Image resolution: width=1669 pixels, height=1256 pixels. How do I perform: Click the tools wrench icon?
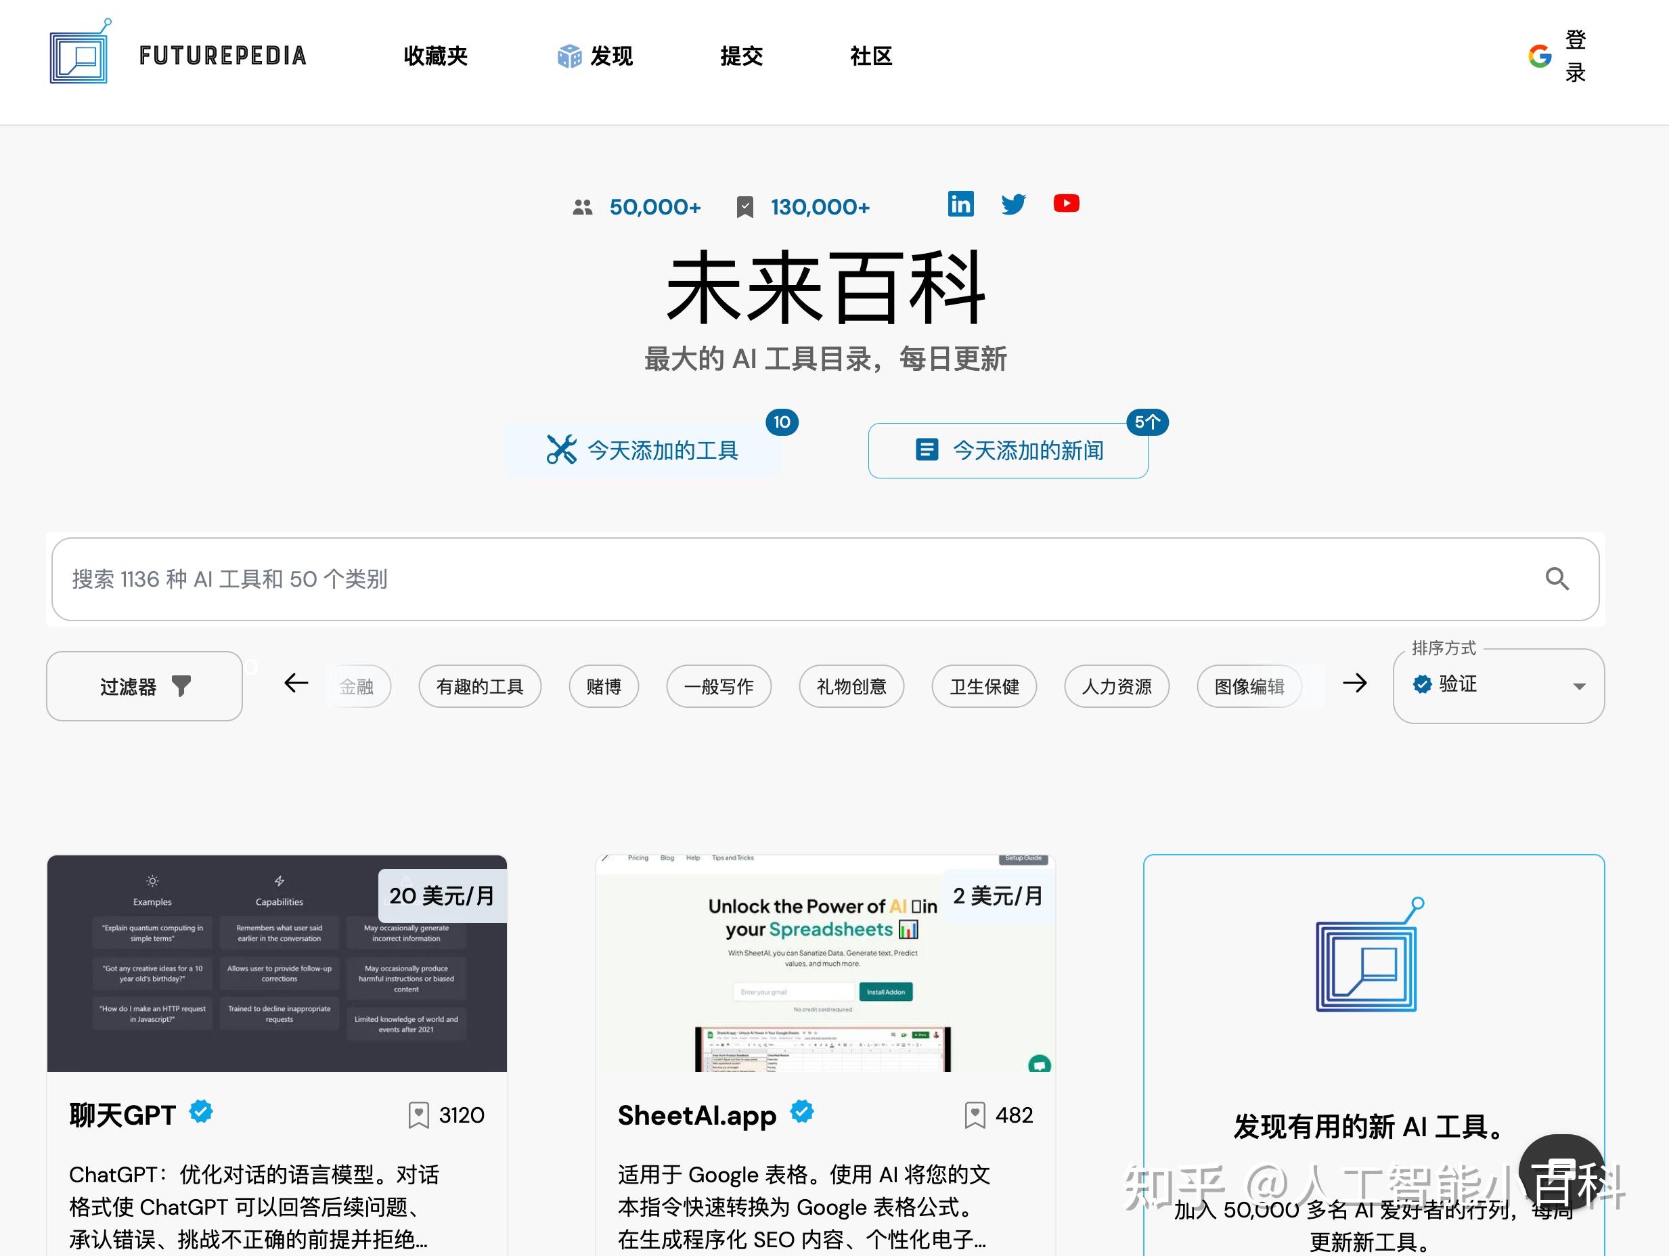click(561, 449)
